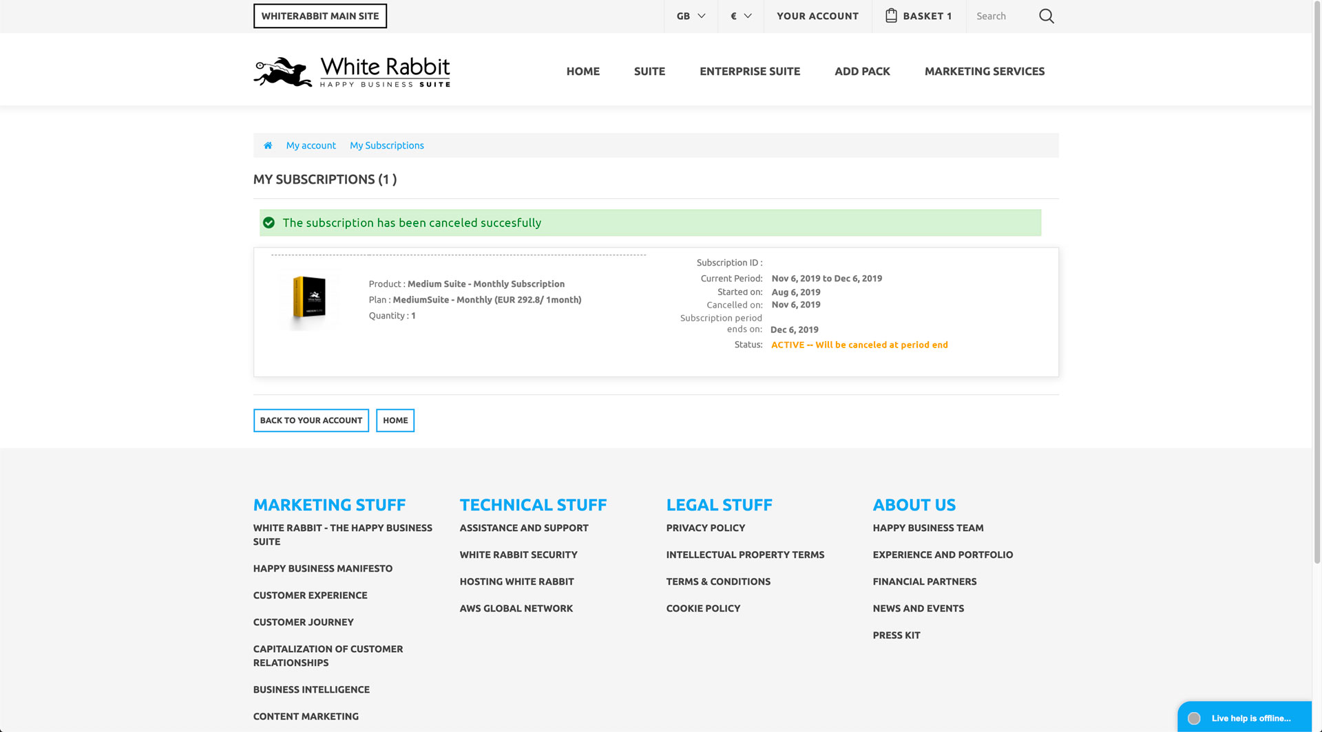Open ASSISTANCE AND SUPPORT link
This screenshot has width=1322, height=732.
coord(524,528)
